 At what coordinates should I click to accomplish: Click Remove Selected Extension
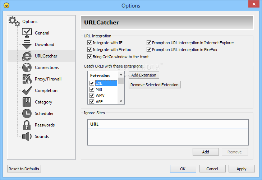155,85
